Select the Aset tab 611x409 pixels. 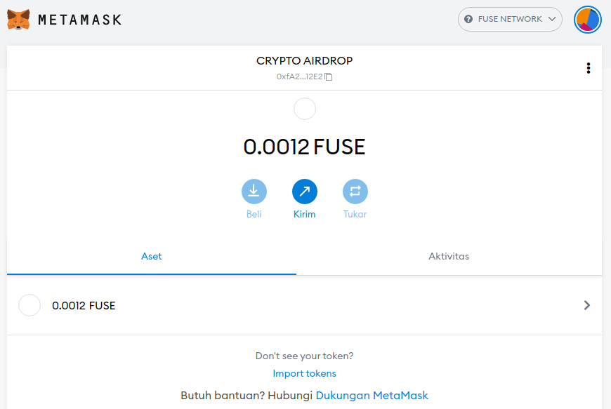(x=151, y=256)
